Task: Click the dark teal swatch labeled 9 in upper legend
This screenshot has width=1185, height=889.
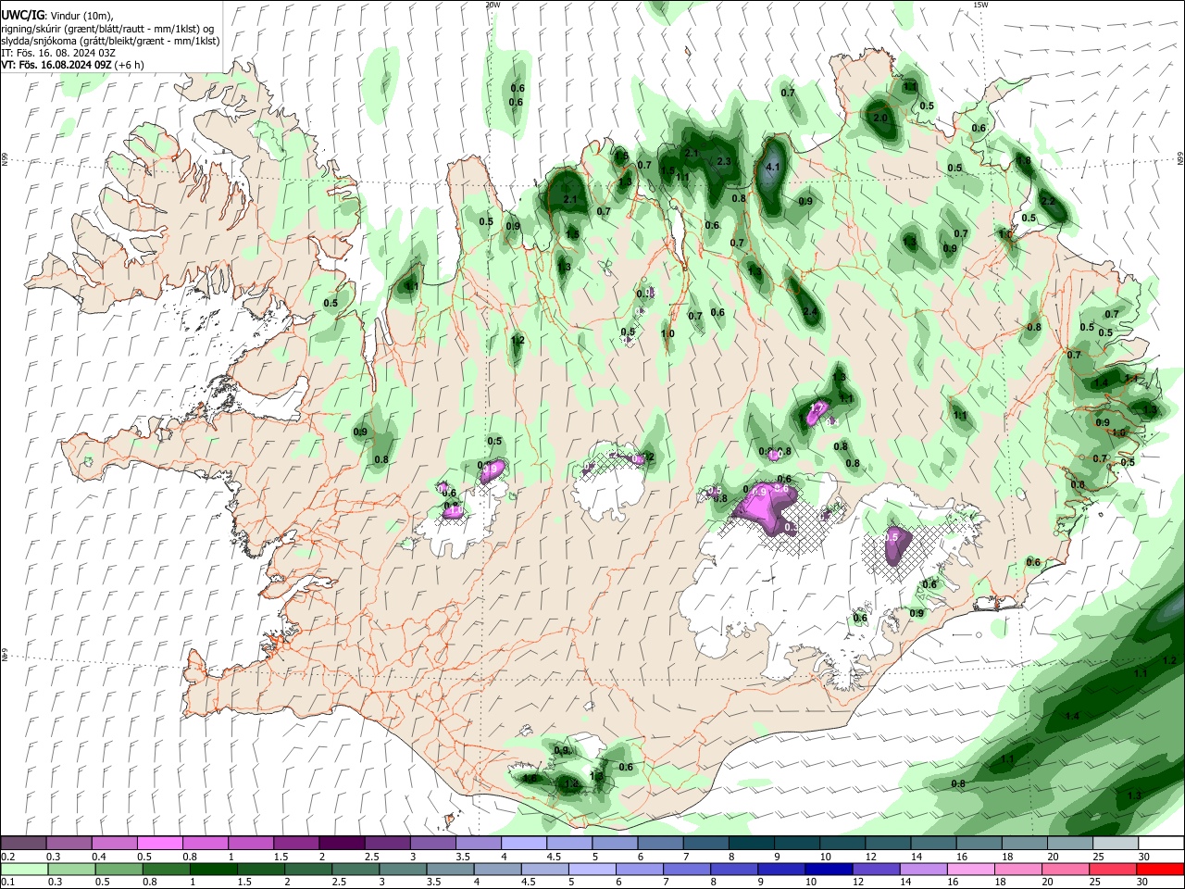Action: (797, 844)
